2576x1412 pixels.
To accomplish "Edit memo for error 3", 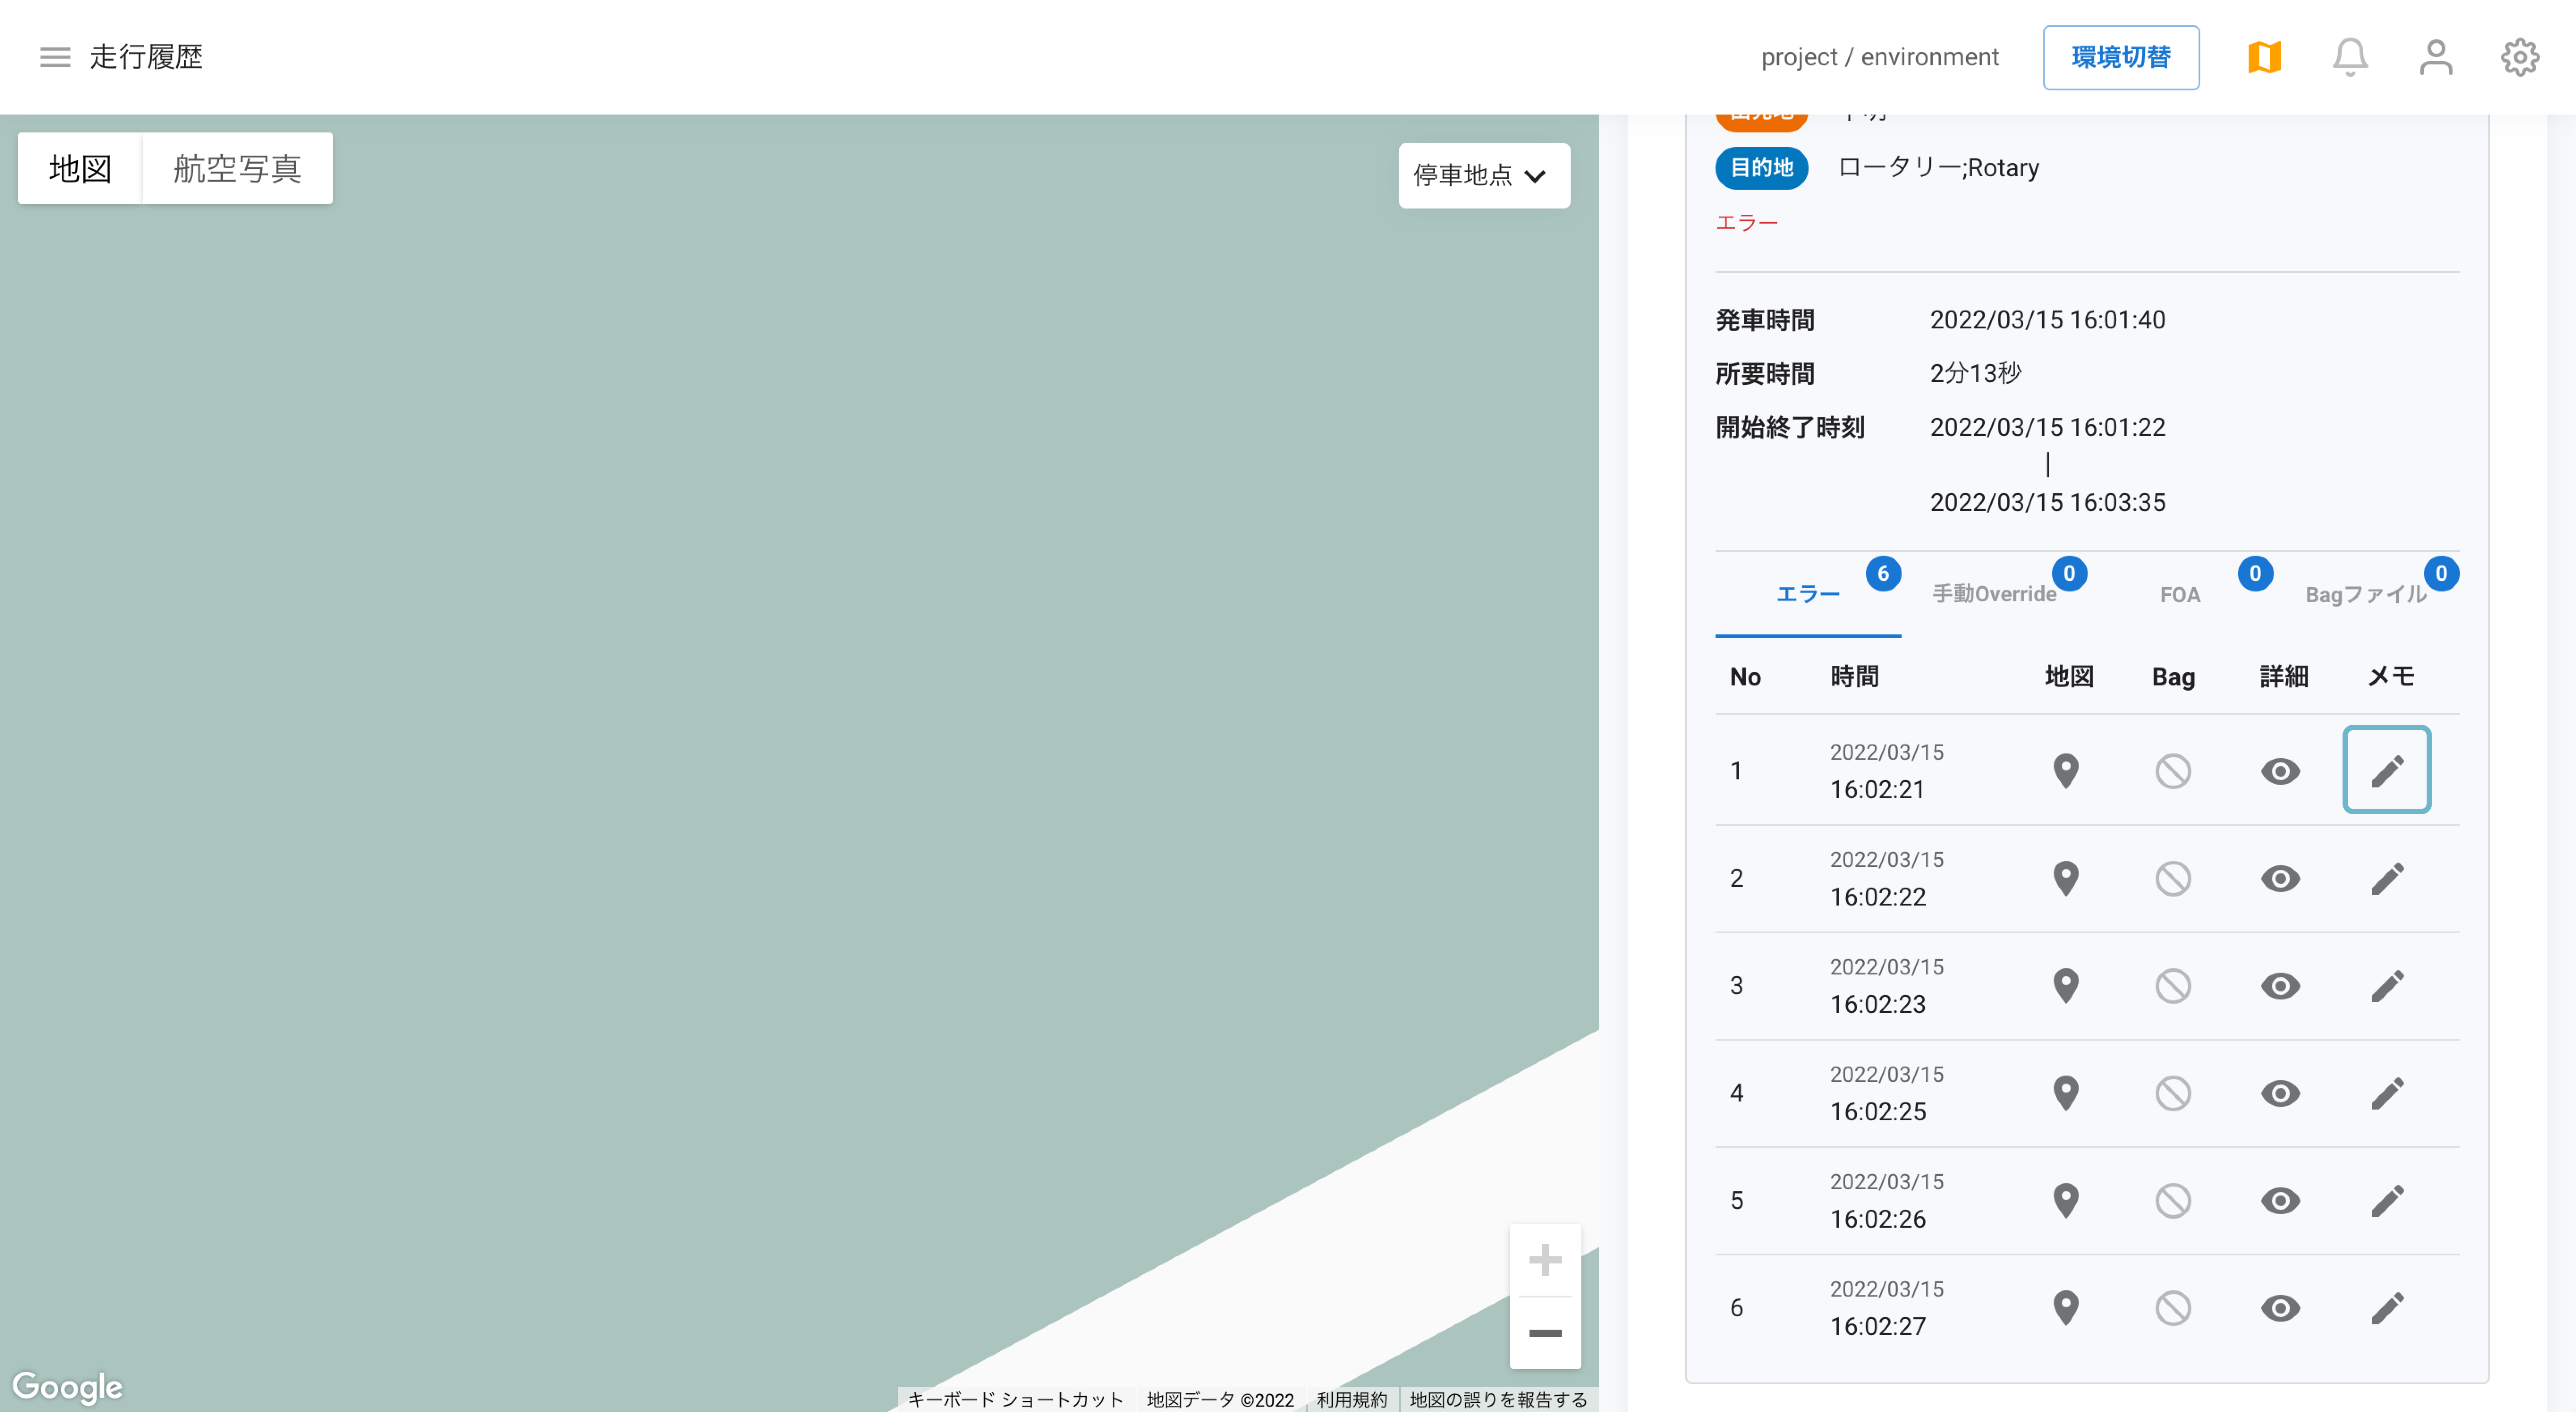I will point(2387,986).
